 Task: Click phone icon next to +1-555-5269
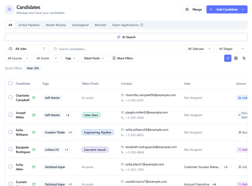click(122, 118)
